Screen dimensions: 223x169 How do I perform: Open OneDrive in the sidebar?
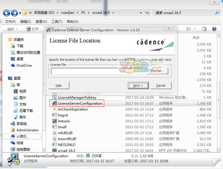[x=21, y=65]
